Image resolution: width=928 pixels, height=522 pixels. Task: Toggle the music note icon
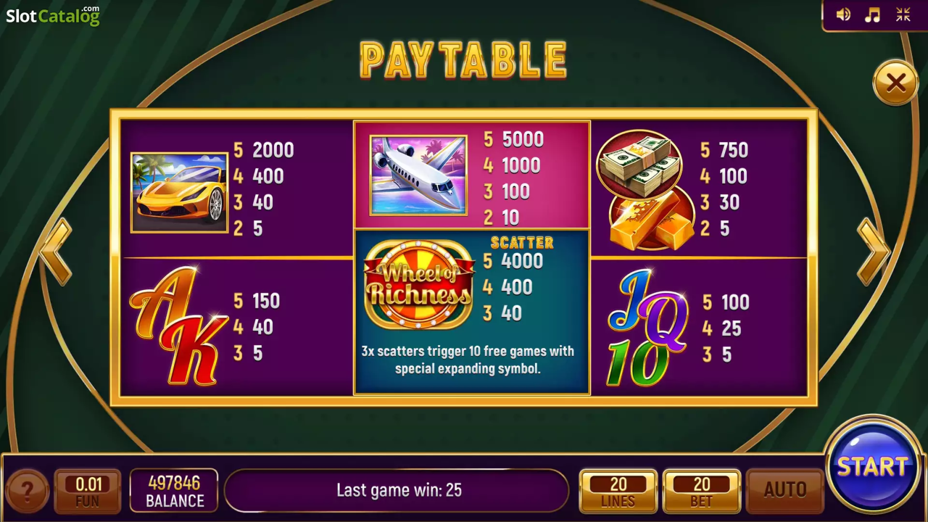coord(872,15)
